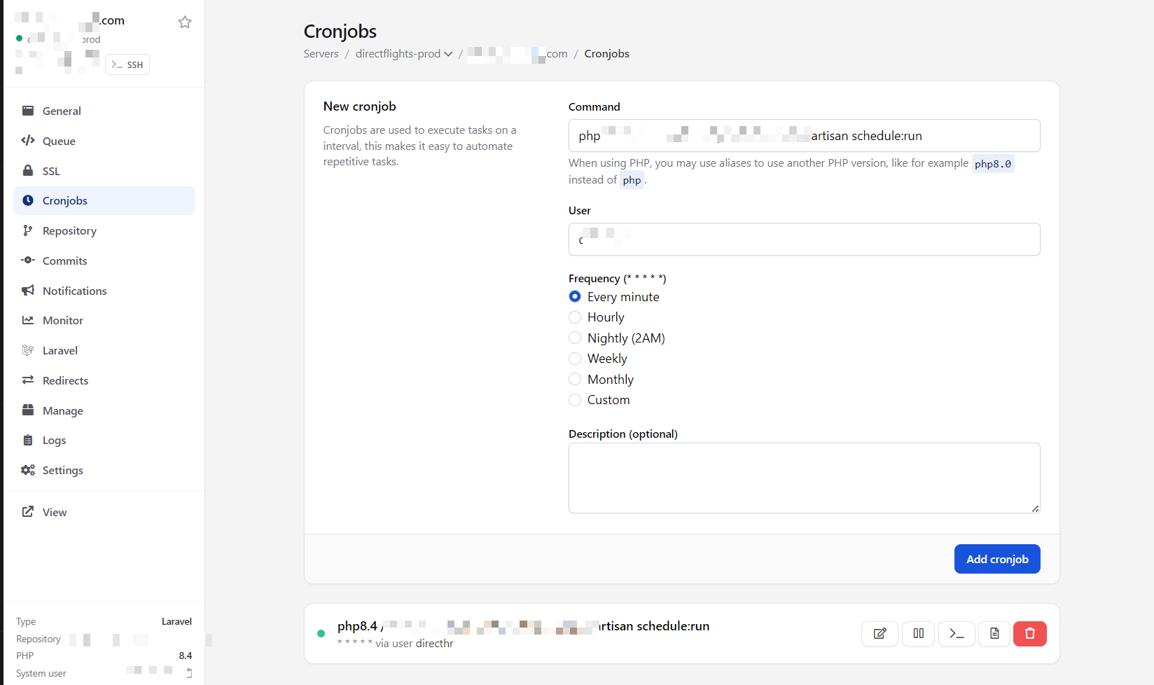The image size is (1154, 685).
Task: Click the General sidebar icon
Action: click(28, 111)
